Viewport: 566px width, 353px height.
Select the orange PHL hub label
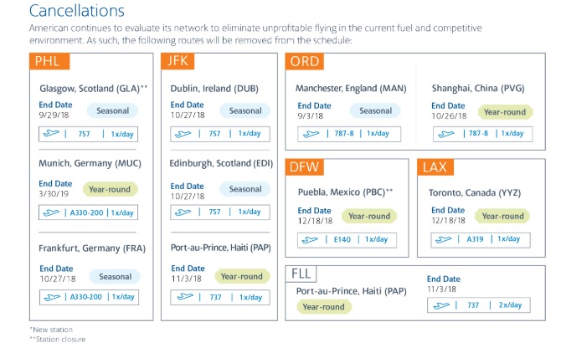(x=50, y=62)
